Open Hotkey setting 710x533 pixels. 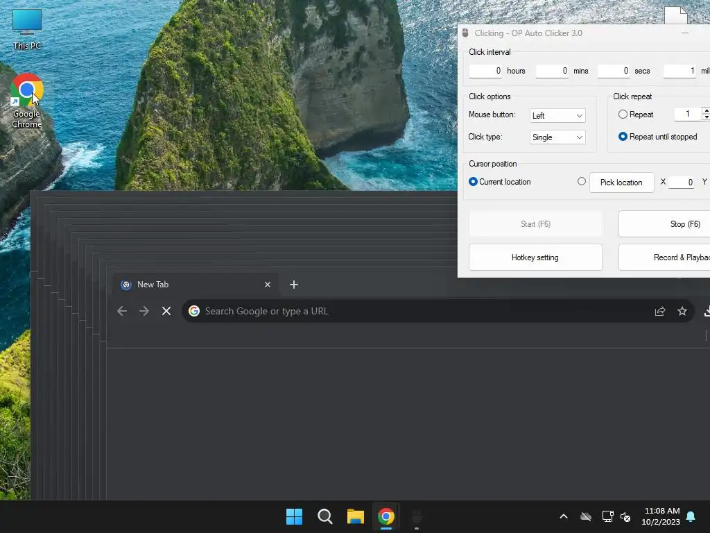(x=535, y=257)
